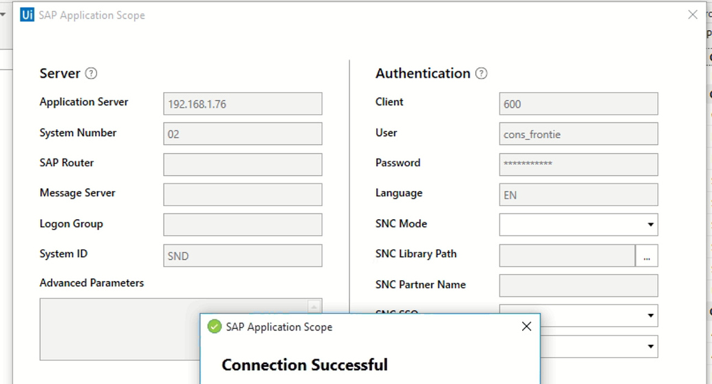Viewport: 712px width, 384px height.
Task: Click the Password field
Action: click(x=579, y=165)
